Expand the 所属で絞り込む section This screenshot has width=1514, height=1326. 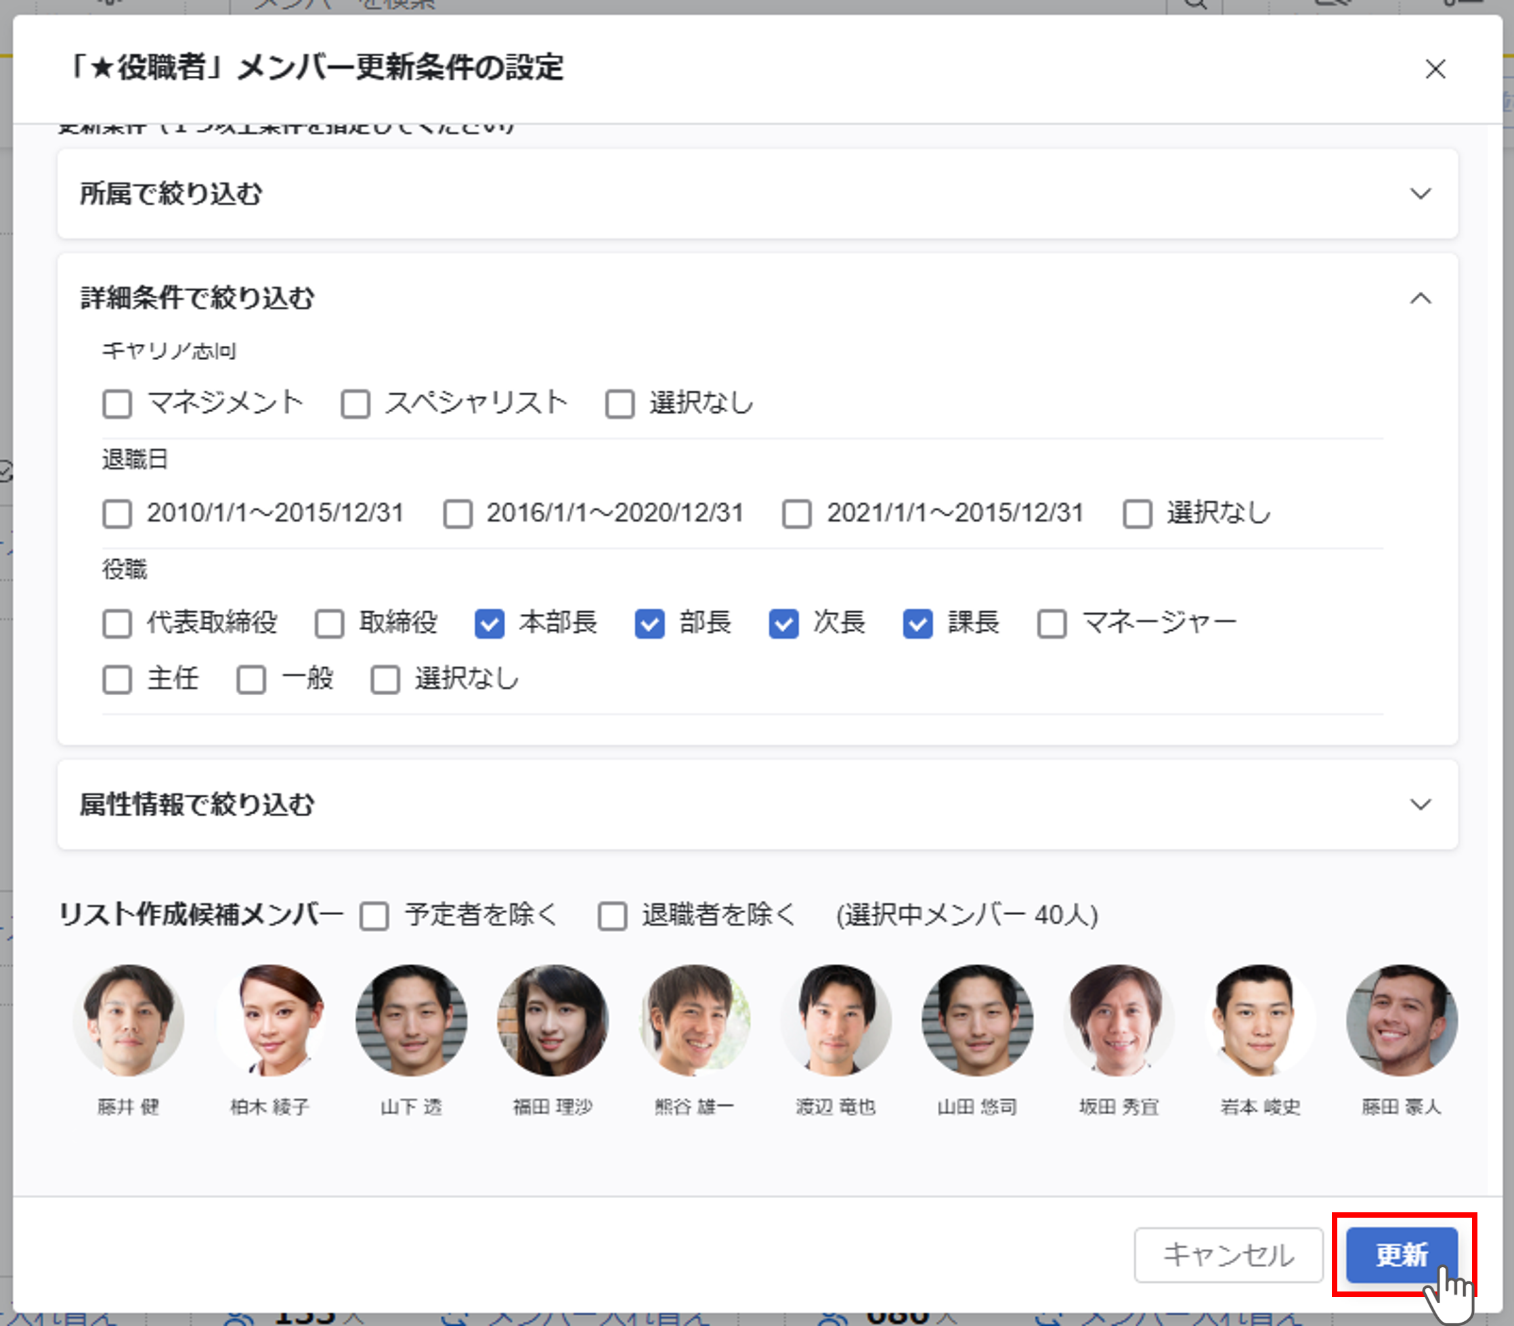1419,194
